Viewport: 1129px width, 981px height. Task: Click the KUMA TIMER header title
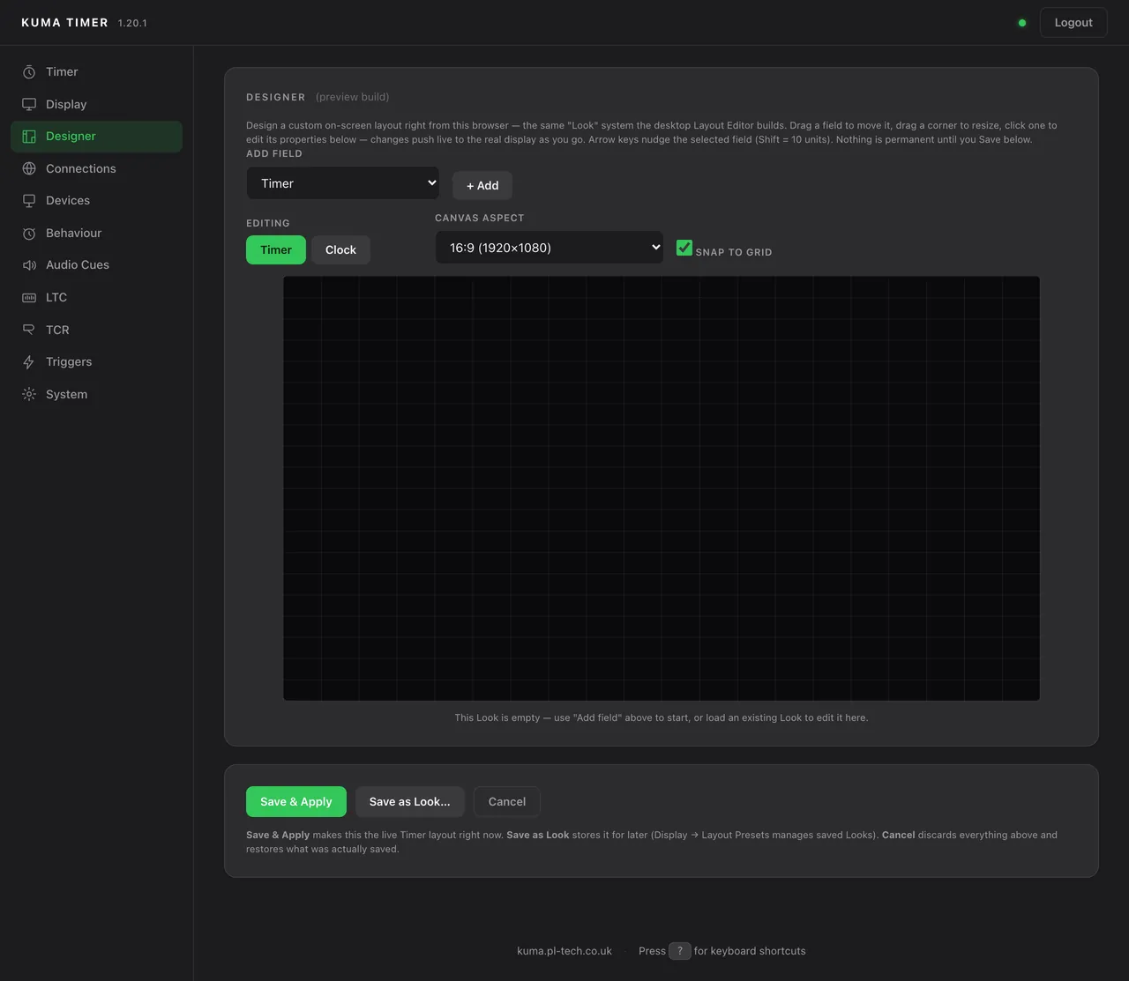pyautogui.click(x=64, y=23)
